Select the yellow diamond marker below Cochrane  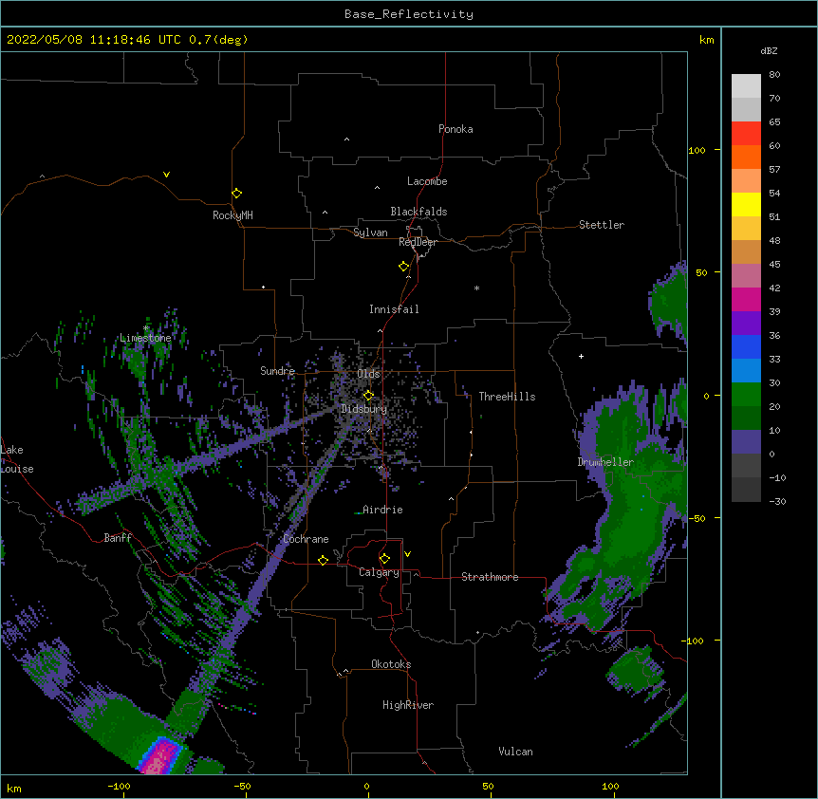click(323, 560)
